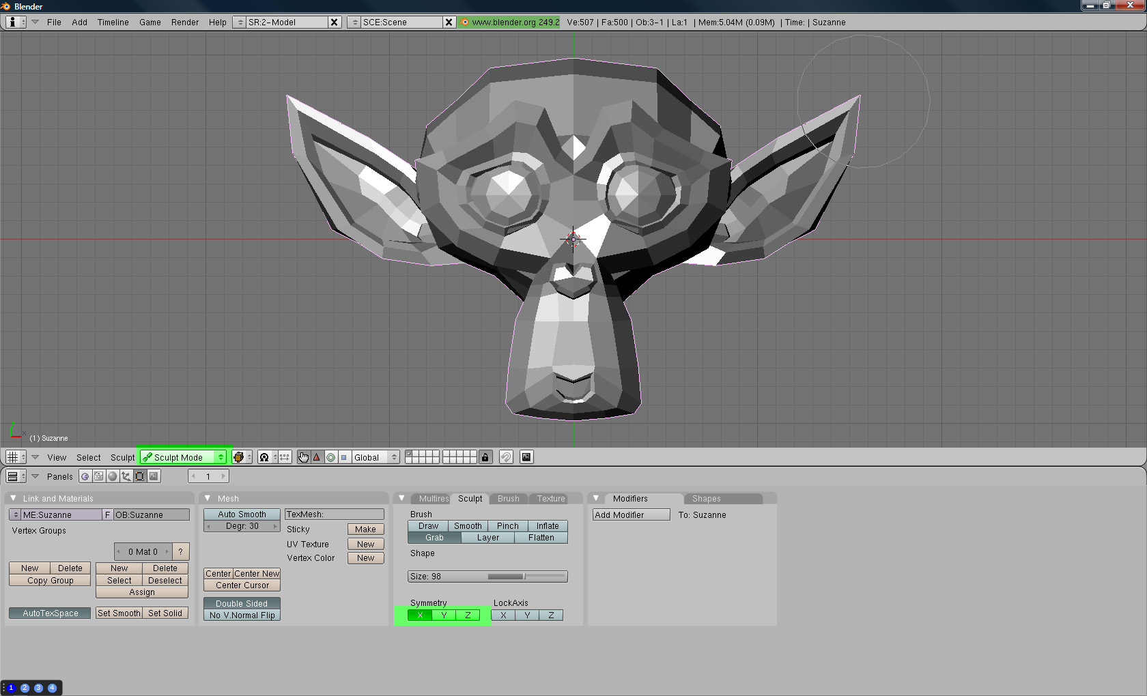Viewport: 1147px width, 696px height.
Task: Open the Sculpt menu in 3D header
Action: (123, 458)
